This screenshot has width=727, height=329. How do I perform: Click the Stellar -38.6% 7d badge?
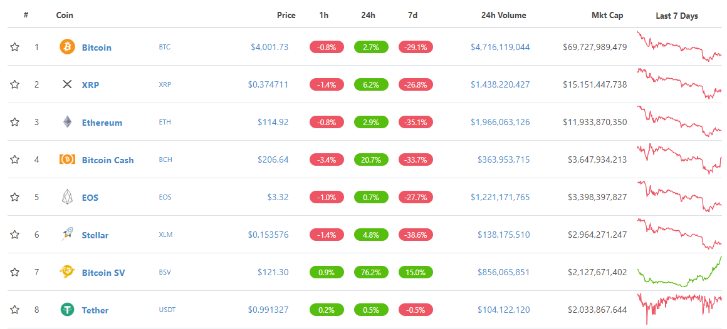pyautogui.click(x=416, y=235)
